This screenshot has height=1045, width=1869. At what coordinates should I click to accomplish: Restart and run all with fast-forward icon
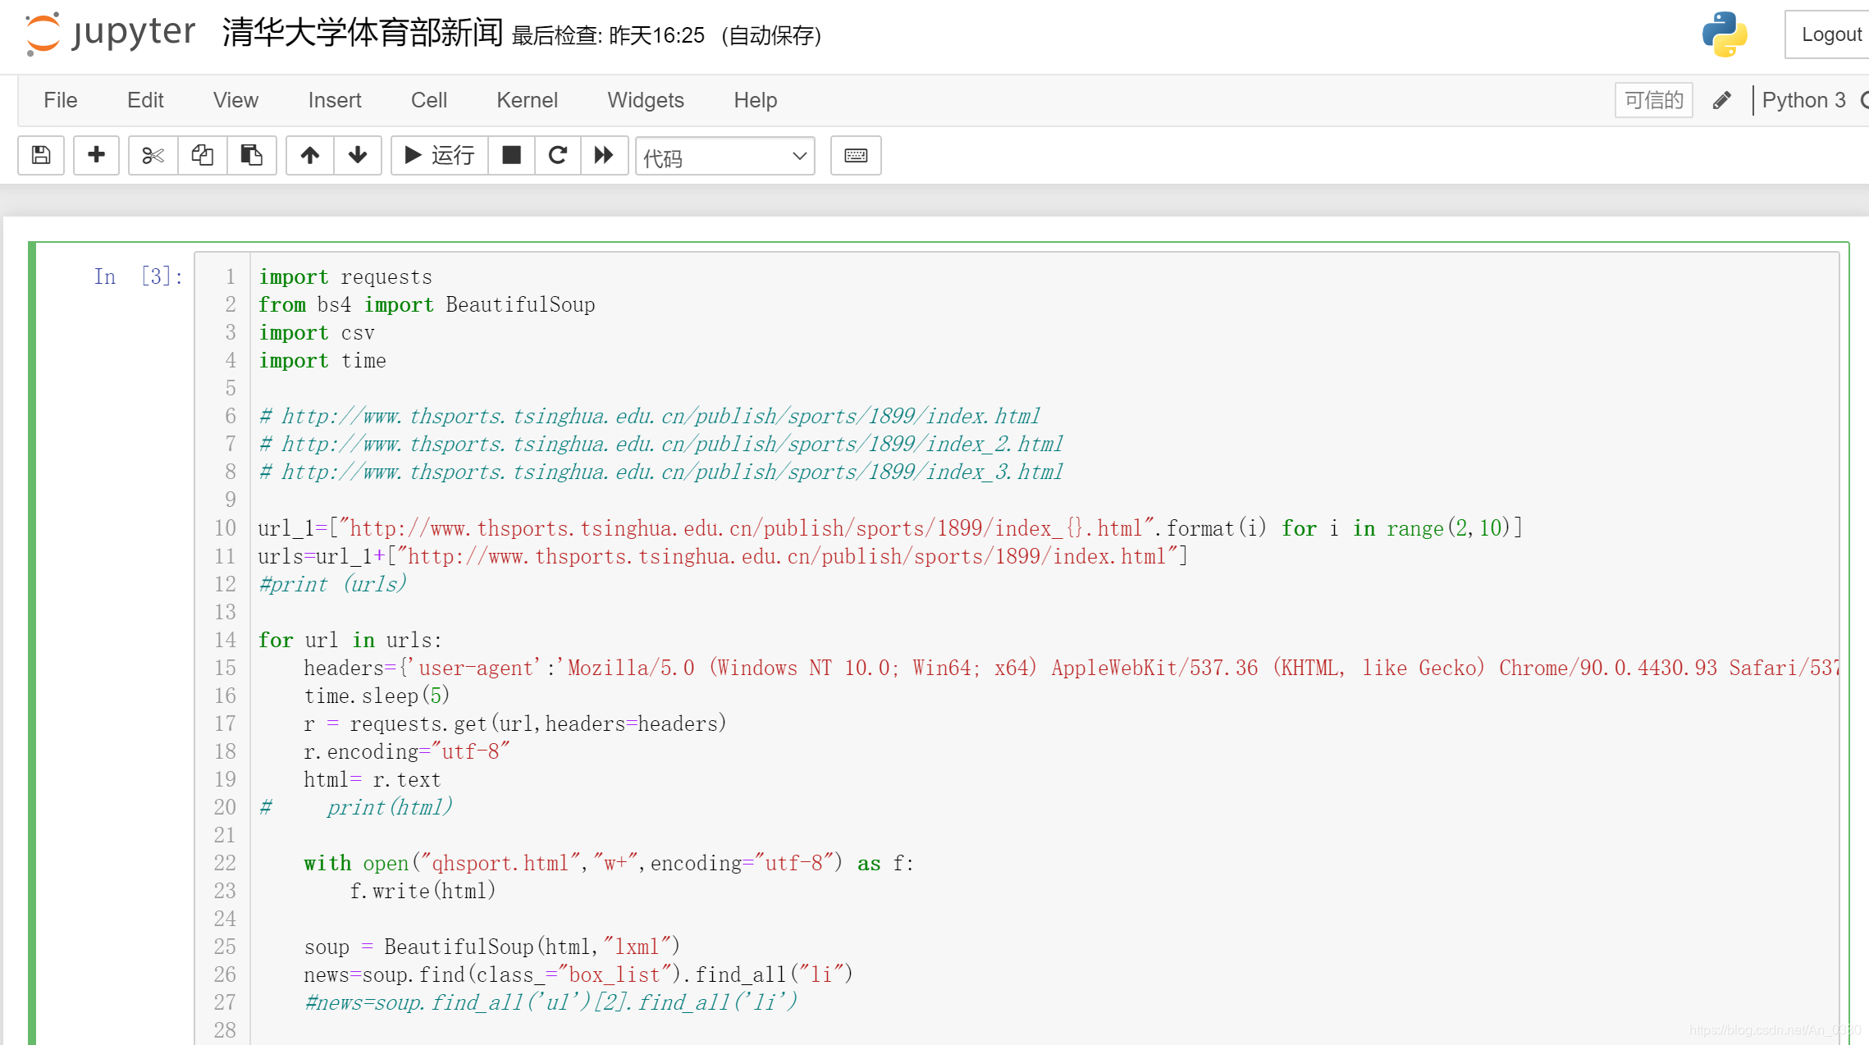click(604, 155)
